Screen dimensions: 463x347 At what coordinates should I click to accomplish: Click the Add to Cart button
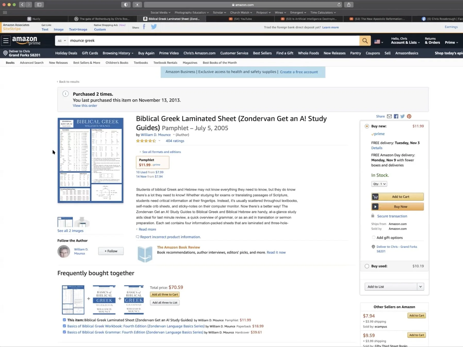(x=397, y=197)
